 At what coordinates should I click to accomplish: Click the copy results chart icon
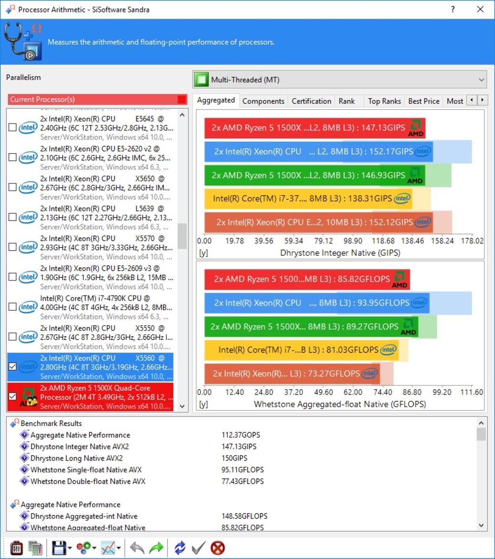point(35,548)
